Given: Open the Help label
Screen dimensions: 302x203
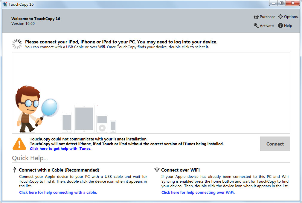Looking at the screenshot, I should (x=288, y=26).
